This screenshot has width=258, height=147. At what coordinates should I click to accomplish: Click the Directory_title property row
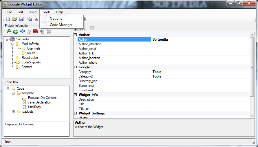(164, 81)
